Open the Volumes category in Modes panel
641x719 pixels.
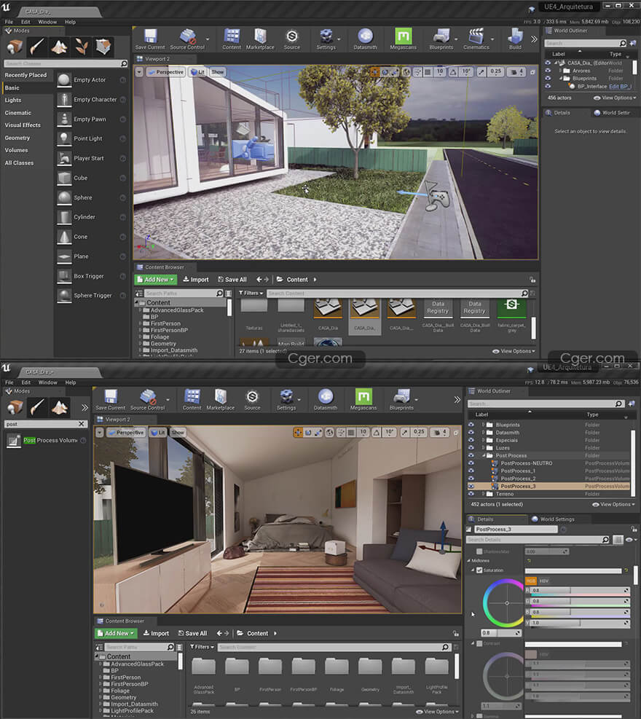coord(16,150)
